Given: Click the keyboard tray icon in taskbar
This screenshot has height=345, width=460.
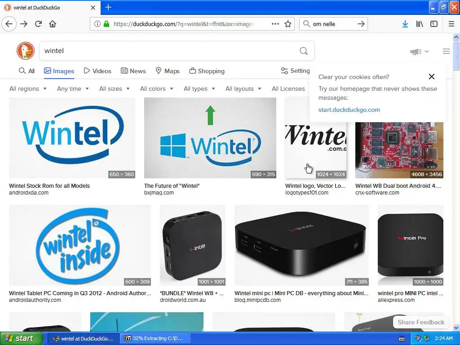Looking at the screenshot, I should [x=402, y=339].
